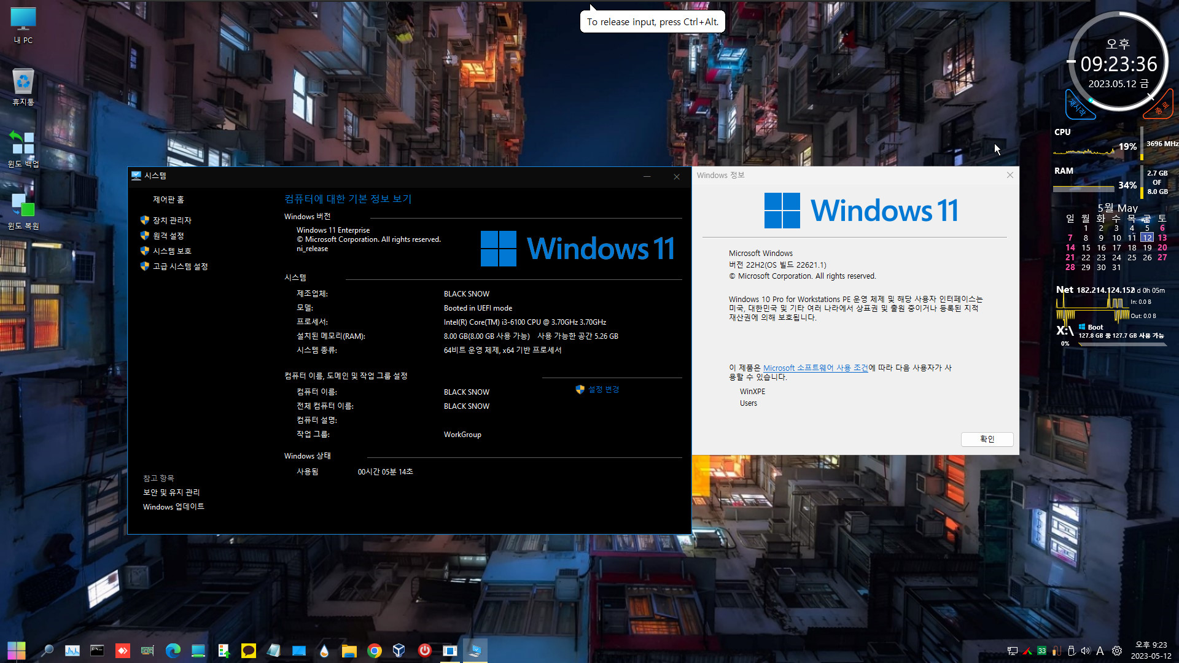Screen dimensions: 1179x663
Task: Click the digital clock 09:23:36 widget
Action: (x=1119, y=64)
